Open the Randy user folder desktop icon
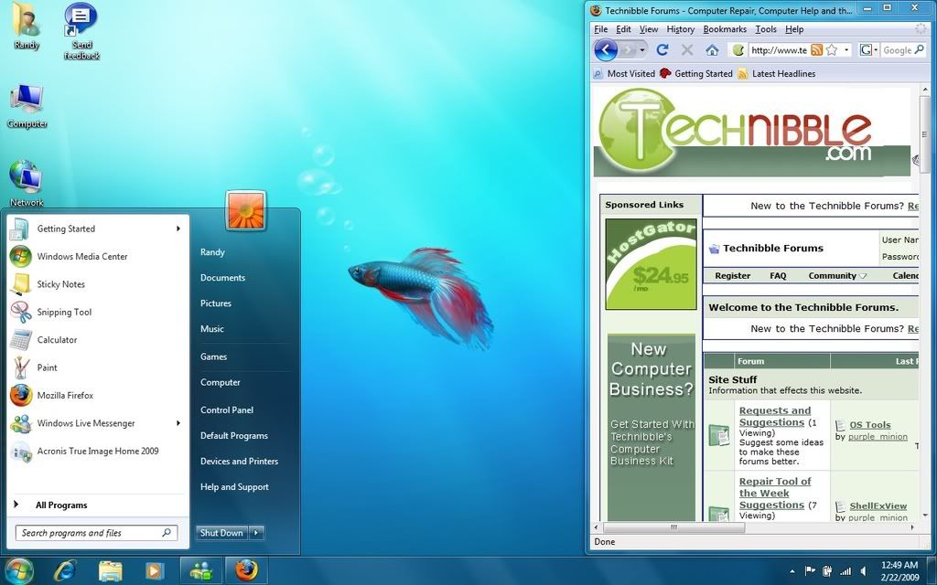 27,27
